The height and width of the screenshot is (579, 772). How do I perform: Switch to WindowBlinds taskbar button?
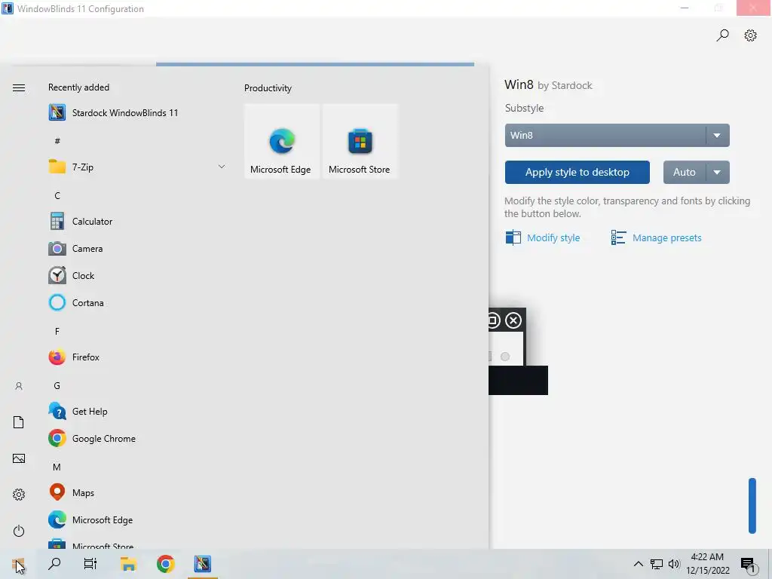[202, 564]
